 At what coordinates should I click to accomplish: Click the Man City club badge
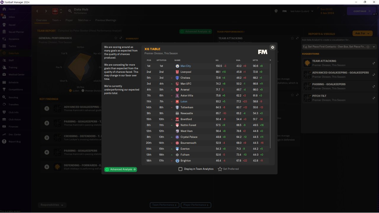pos(177,66)
